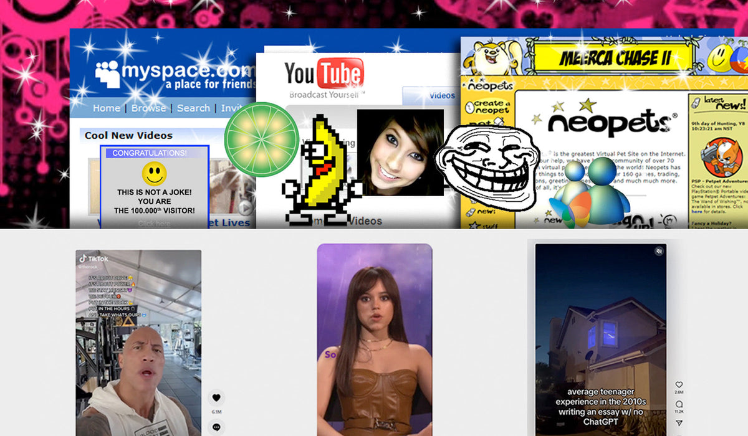
Task: Like the house video with 2.6M heart
Action: tap(679, 385)
